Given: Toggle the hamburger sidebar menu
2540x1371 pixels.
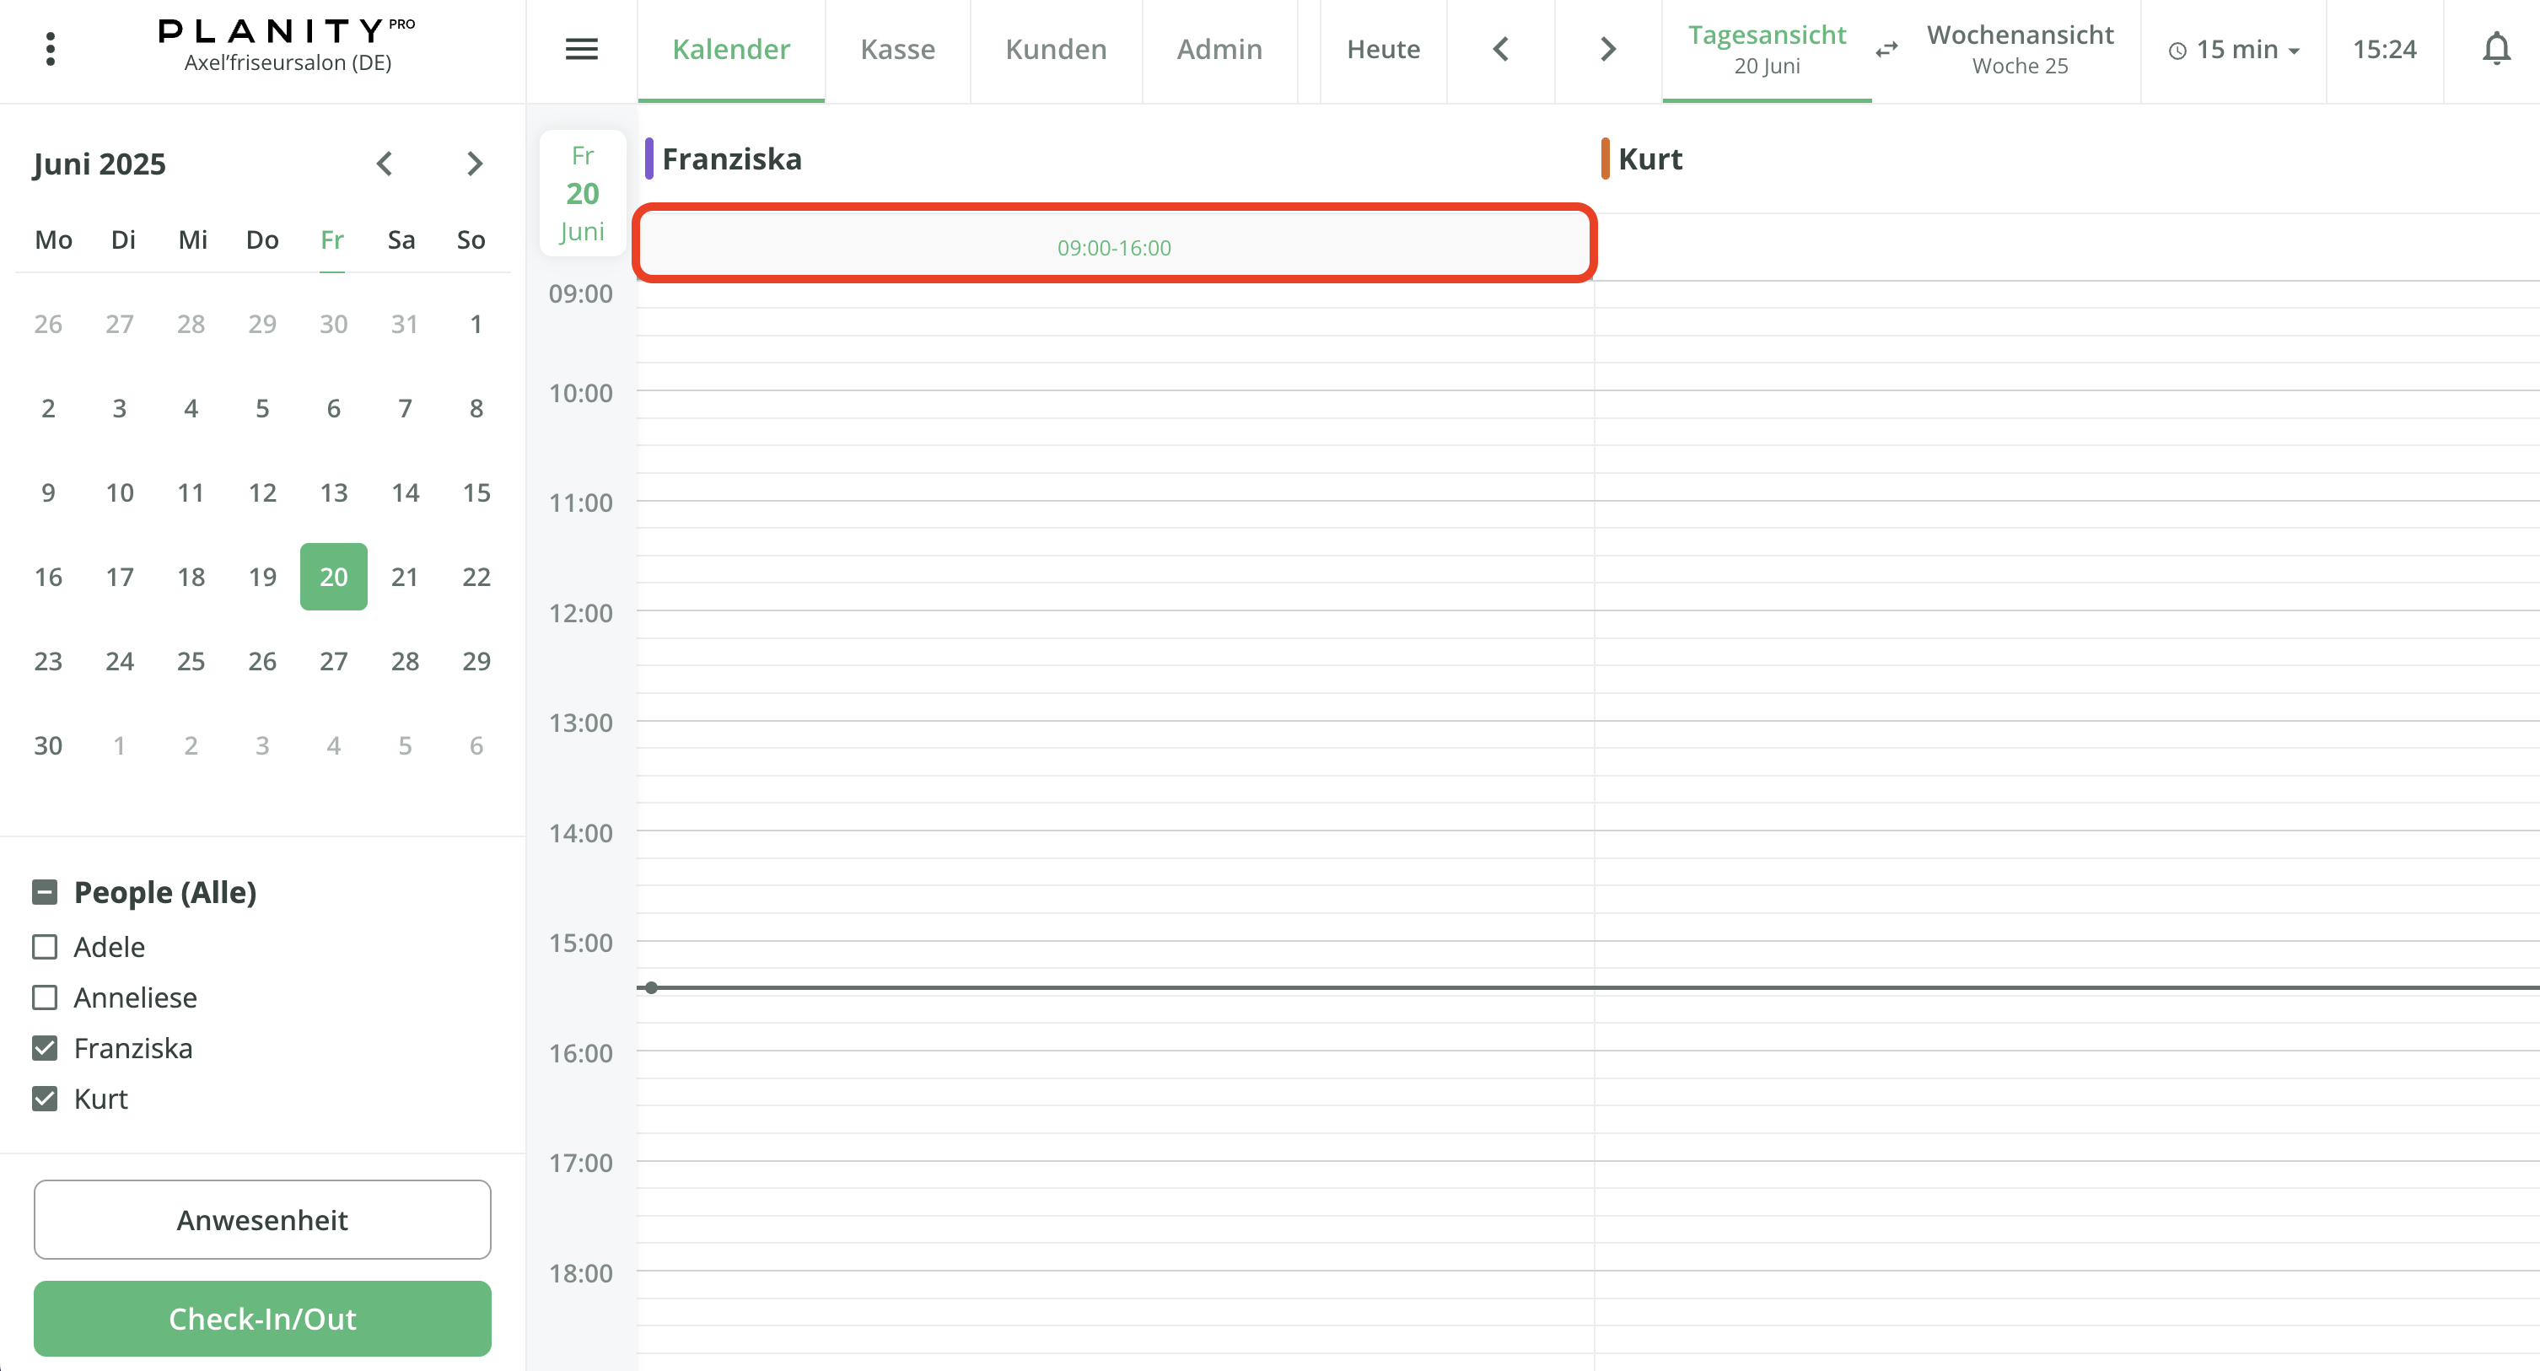Looking at the screenshot, I should (x=581, y=48).
